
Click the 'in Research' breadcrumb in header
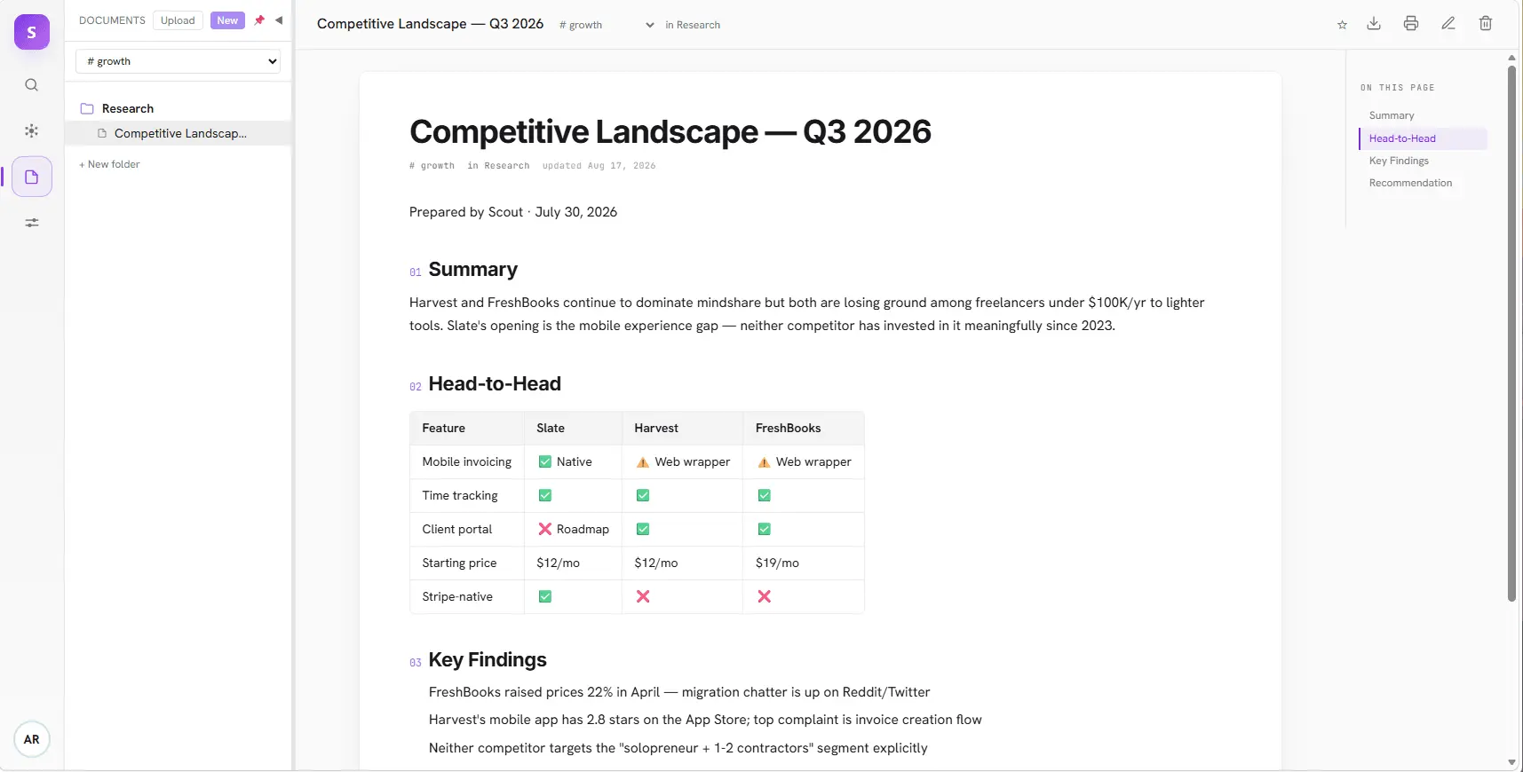(x=693, y=25)
